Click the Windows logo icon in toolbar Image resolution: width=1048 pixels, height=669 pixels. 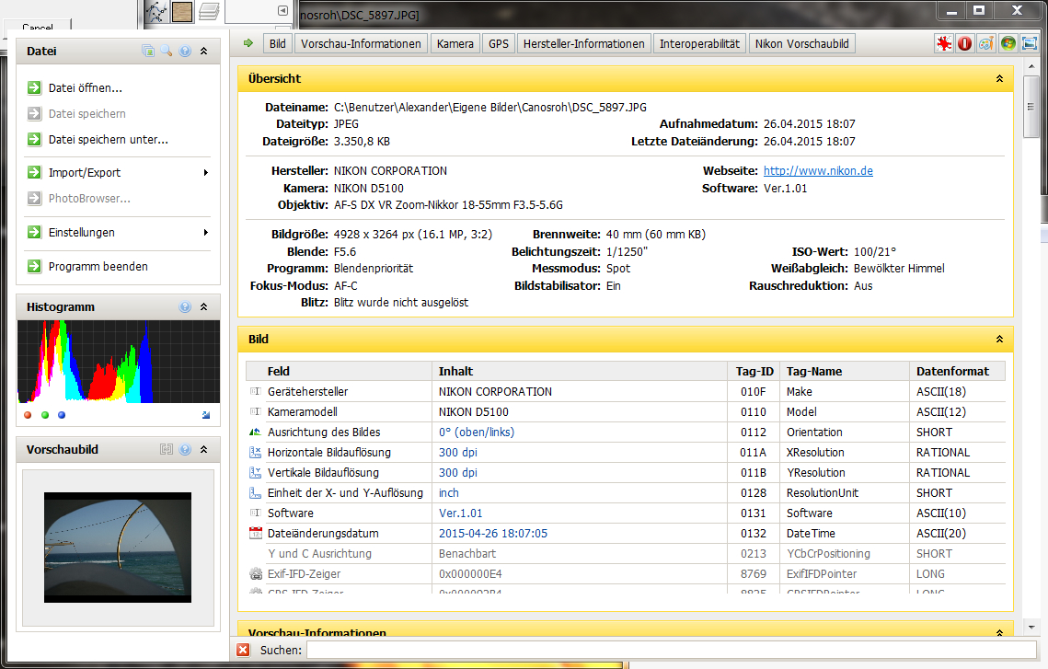[1008, 43]
